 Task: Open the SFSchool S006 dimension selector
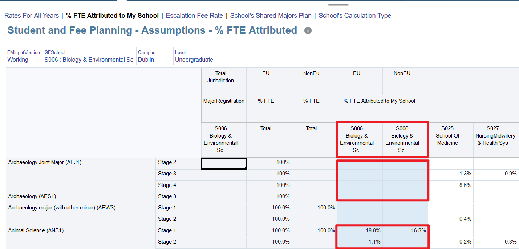tap(89, 60)
